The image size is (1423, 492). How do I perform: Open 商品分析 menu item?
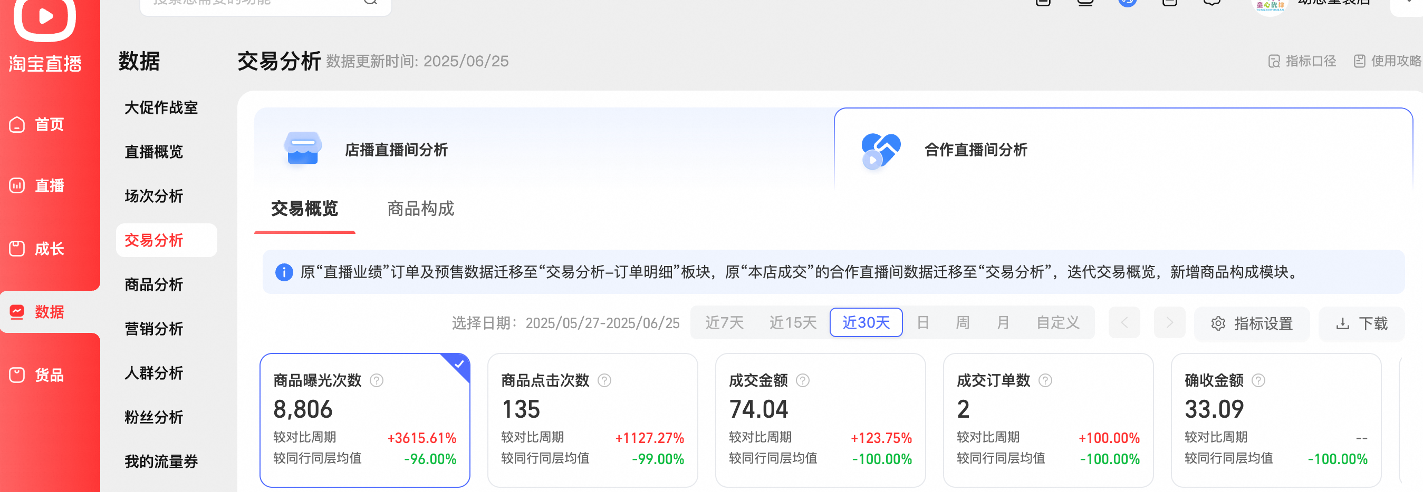[x=153, y=284]
